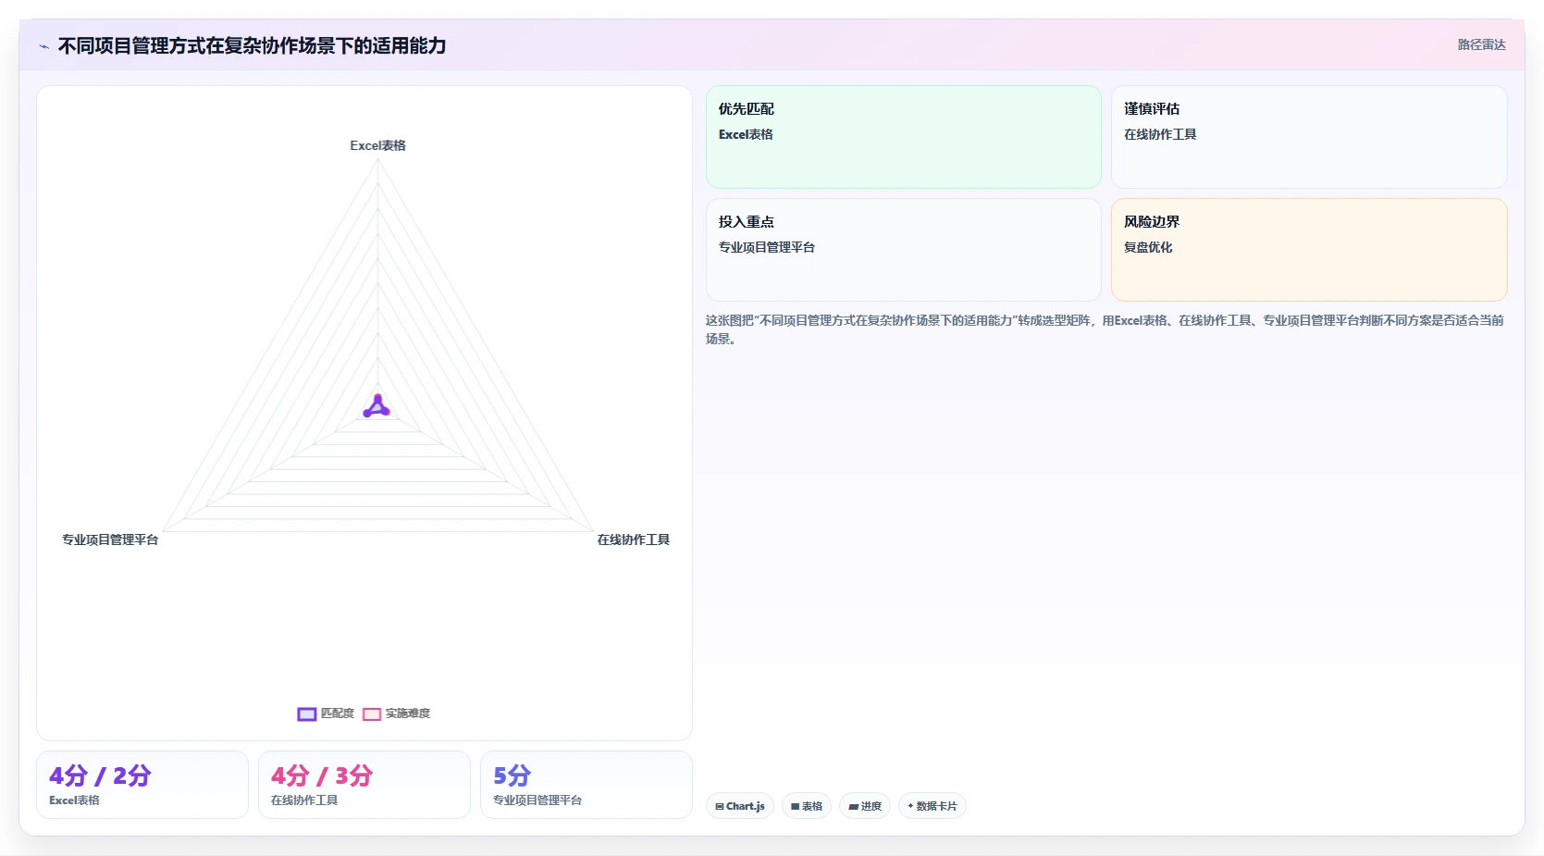Click the 表格 chip
The image size is (1544, 856).
pyautogui.click(x=807, y=806)
